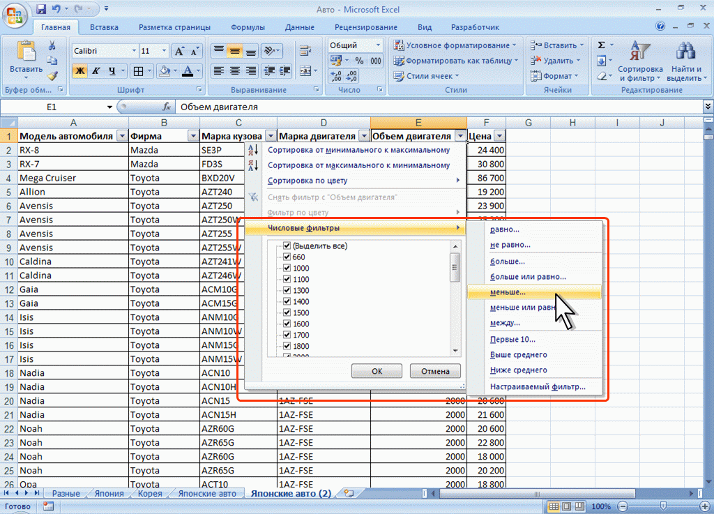Open the Вставка ribbon tab
The width and height of the screenshot is (714, 514).
[x=104, y=27]
